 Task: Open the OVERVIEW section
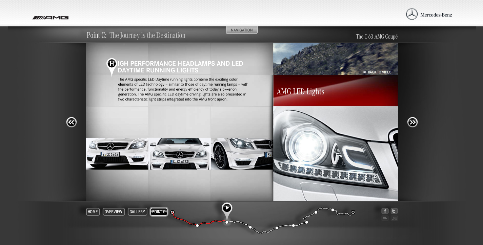click(114, 212)
